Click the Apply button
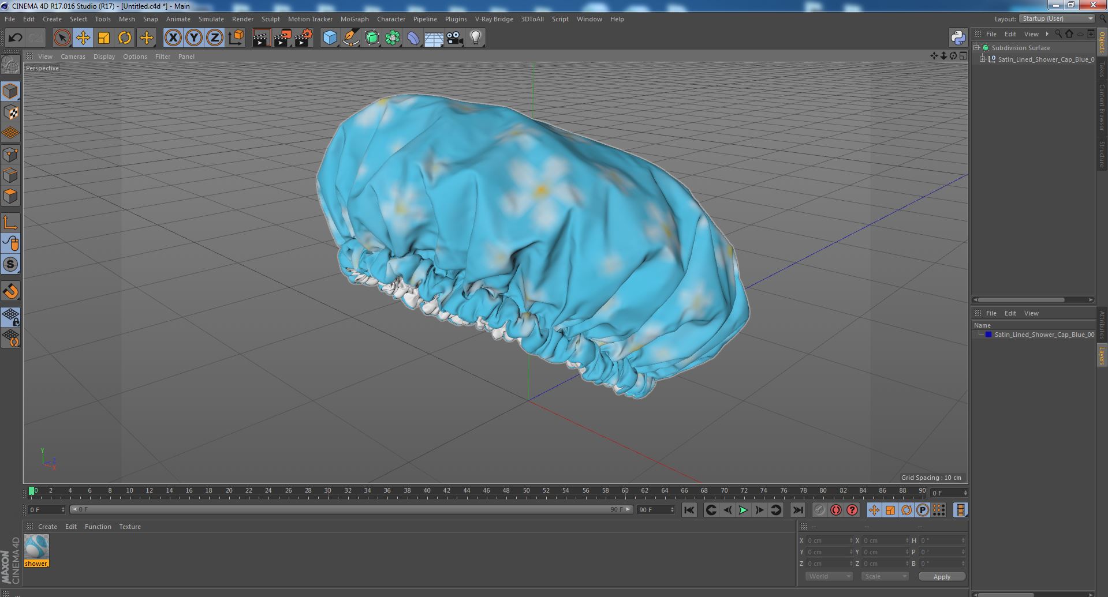1108x597 pixels. click(x=942, y=576)
